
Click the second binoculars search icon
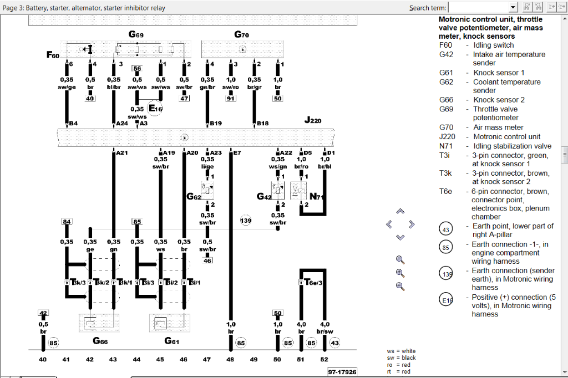click(x=538, y=7)
